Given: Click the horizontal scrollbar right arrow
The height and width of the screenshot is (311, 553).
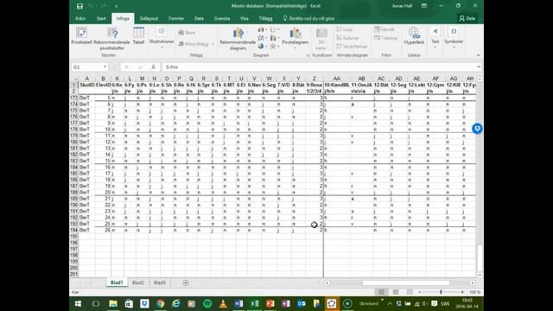Looking at the screenshot, I should click(x=473, y=282).
